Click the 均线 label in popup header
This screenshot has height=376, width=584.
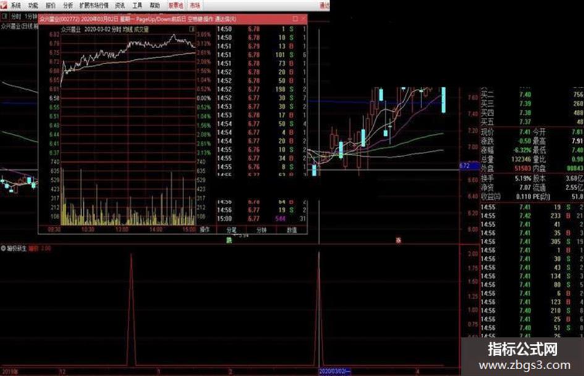(128, 30)
